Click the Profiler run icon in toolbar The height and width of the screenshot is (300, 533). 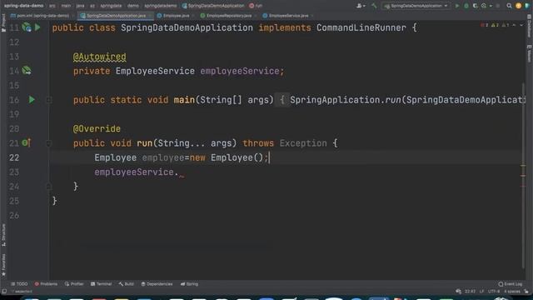(x=485, y=6)
